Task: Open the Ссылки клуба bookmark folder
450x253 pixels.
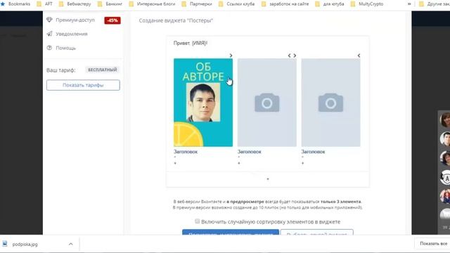Action: click(236, 4)
